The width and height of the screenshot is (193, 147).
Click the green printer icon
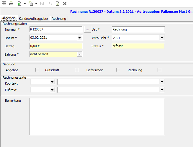[x=11, y=4]
